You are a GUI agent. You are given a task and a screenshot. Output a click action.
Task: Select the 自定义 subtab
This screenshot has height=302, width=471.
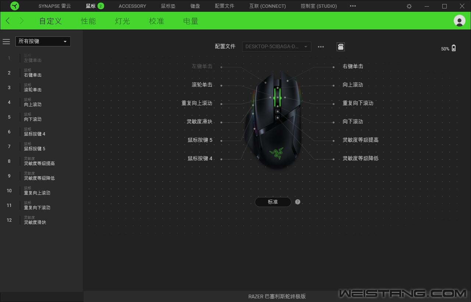point(50,21)
